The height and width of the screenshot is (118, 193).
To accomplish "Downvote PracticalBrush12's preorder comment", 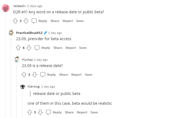I will point(29,48).
